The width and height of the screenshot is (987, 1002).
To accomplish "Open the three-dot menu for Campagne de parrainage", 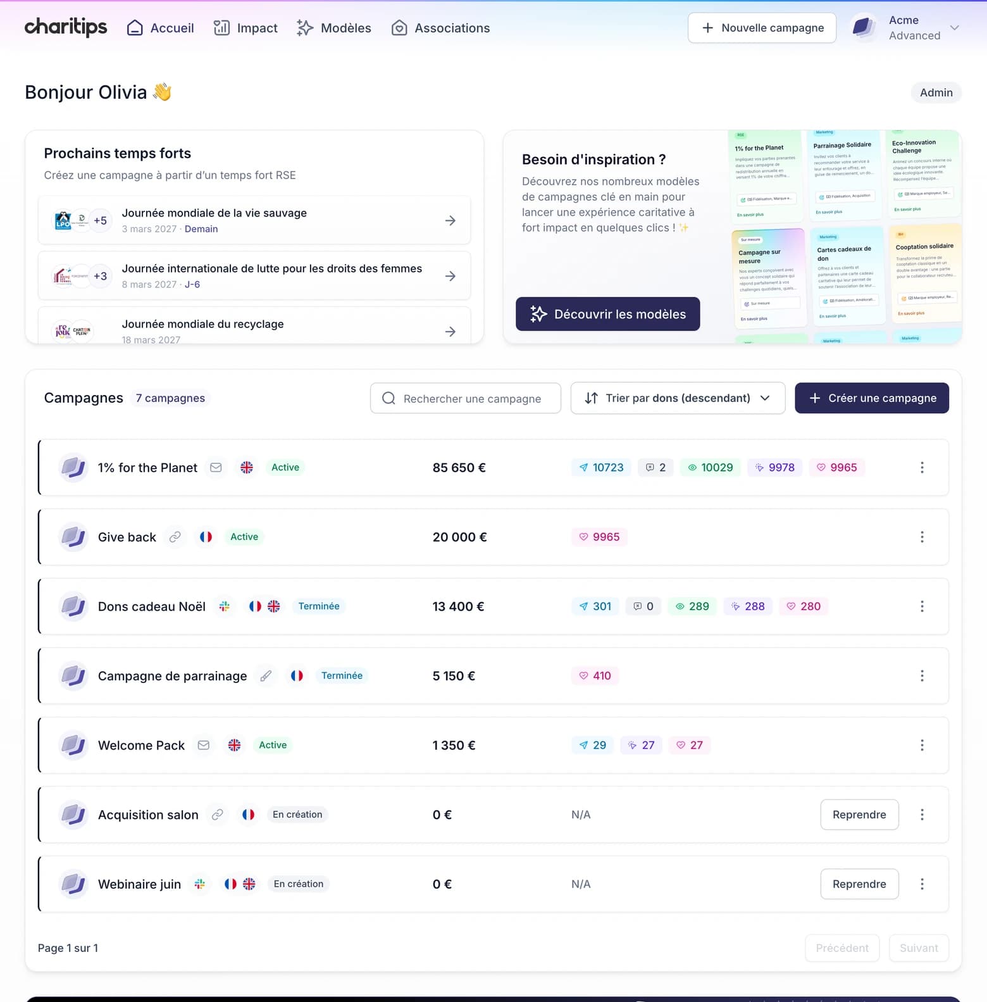I will 922,675.
